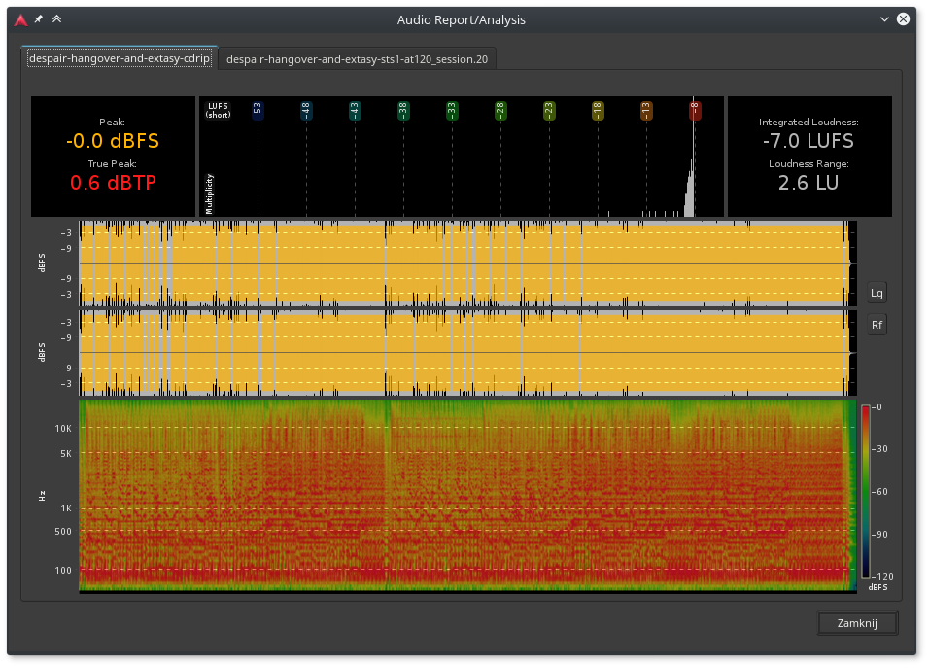Image resolution: width=929 pixels, height=668 pixels.
Task: Open the title bar down-chevron menu
Action: click(884, 18)
